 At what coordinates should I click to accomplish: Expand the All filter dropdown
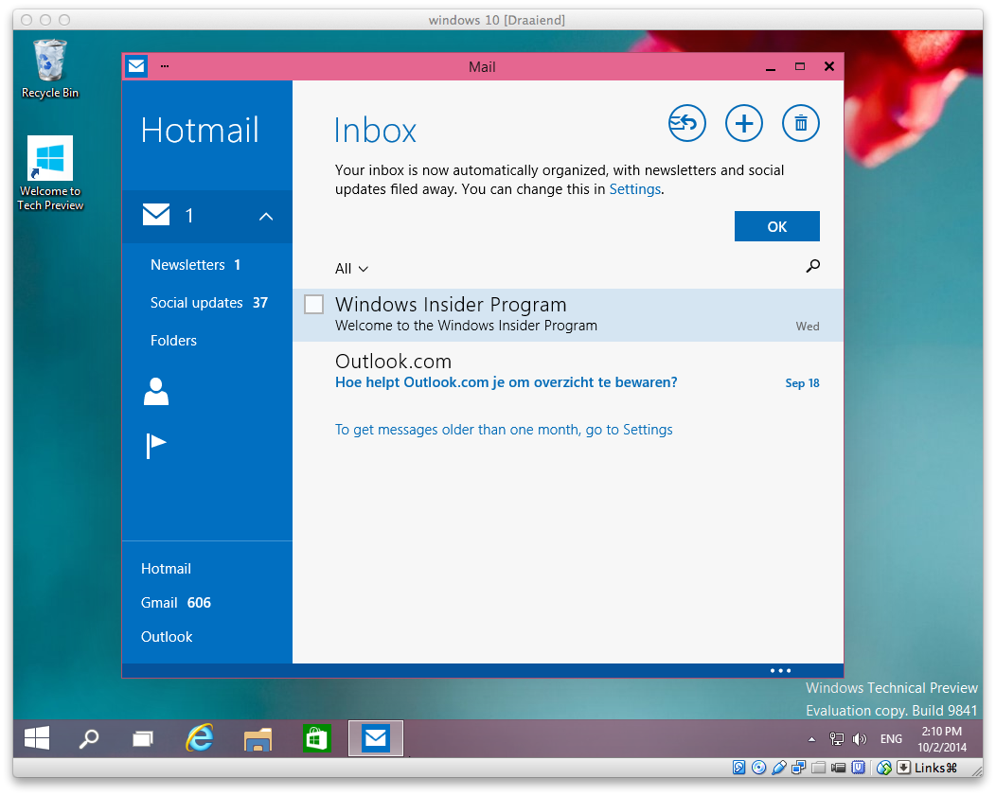[x=351, y=269]
